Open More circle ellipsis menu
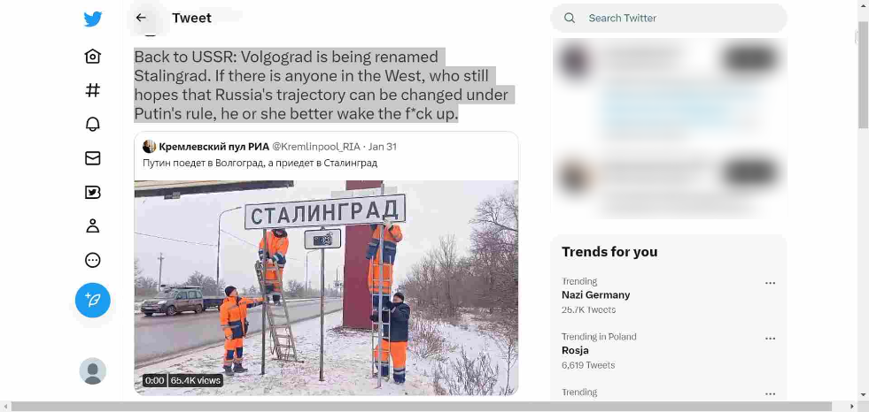The image size is (869, 412). tap(92, 260)
